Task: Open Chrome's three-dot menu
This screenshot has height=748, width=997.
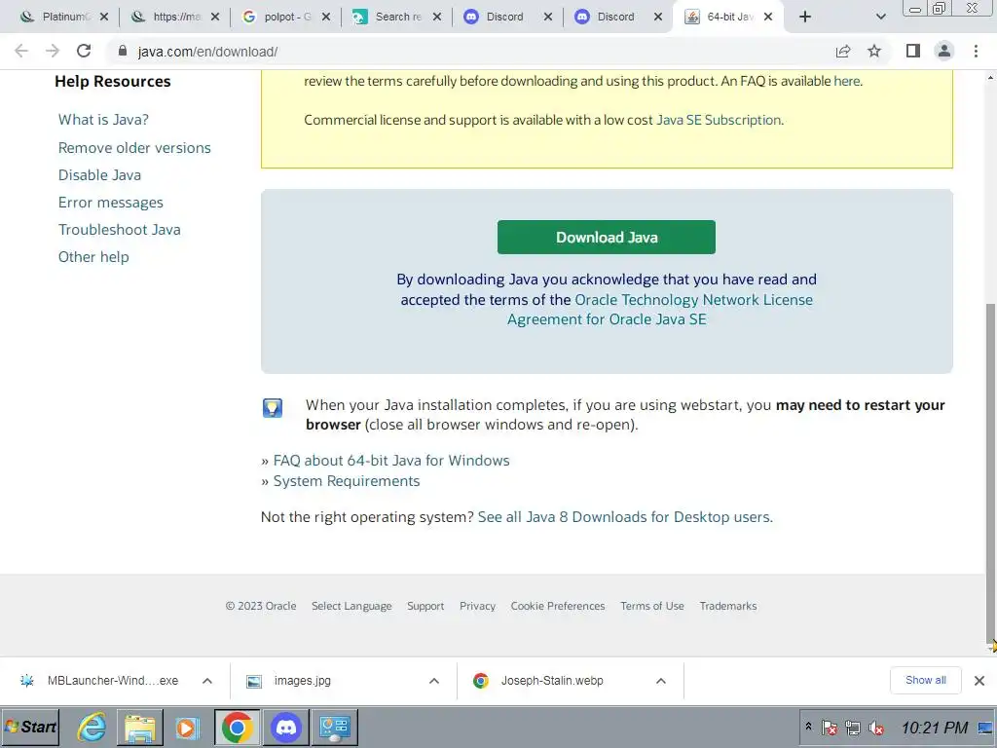Action: 976,51
